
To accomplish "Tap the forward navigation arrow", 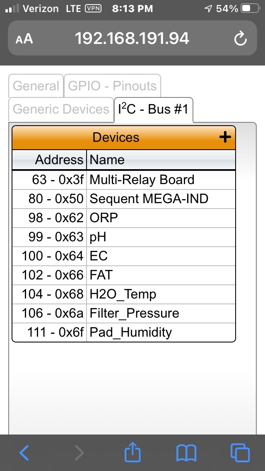I will (x=79, y=453).
